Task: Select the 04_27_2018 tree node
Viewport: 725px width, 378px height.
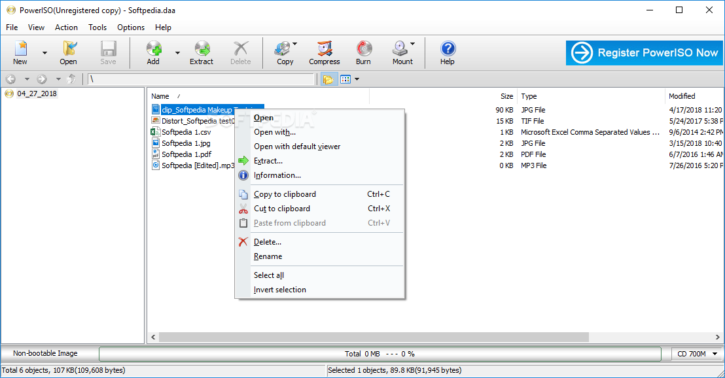Action: [37, 94]
